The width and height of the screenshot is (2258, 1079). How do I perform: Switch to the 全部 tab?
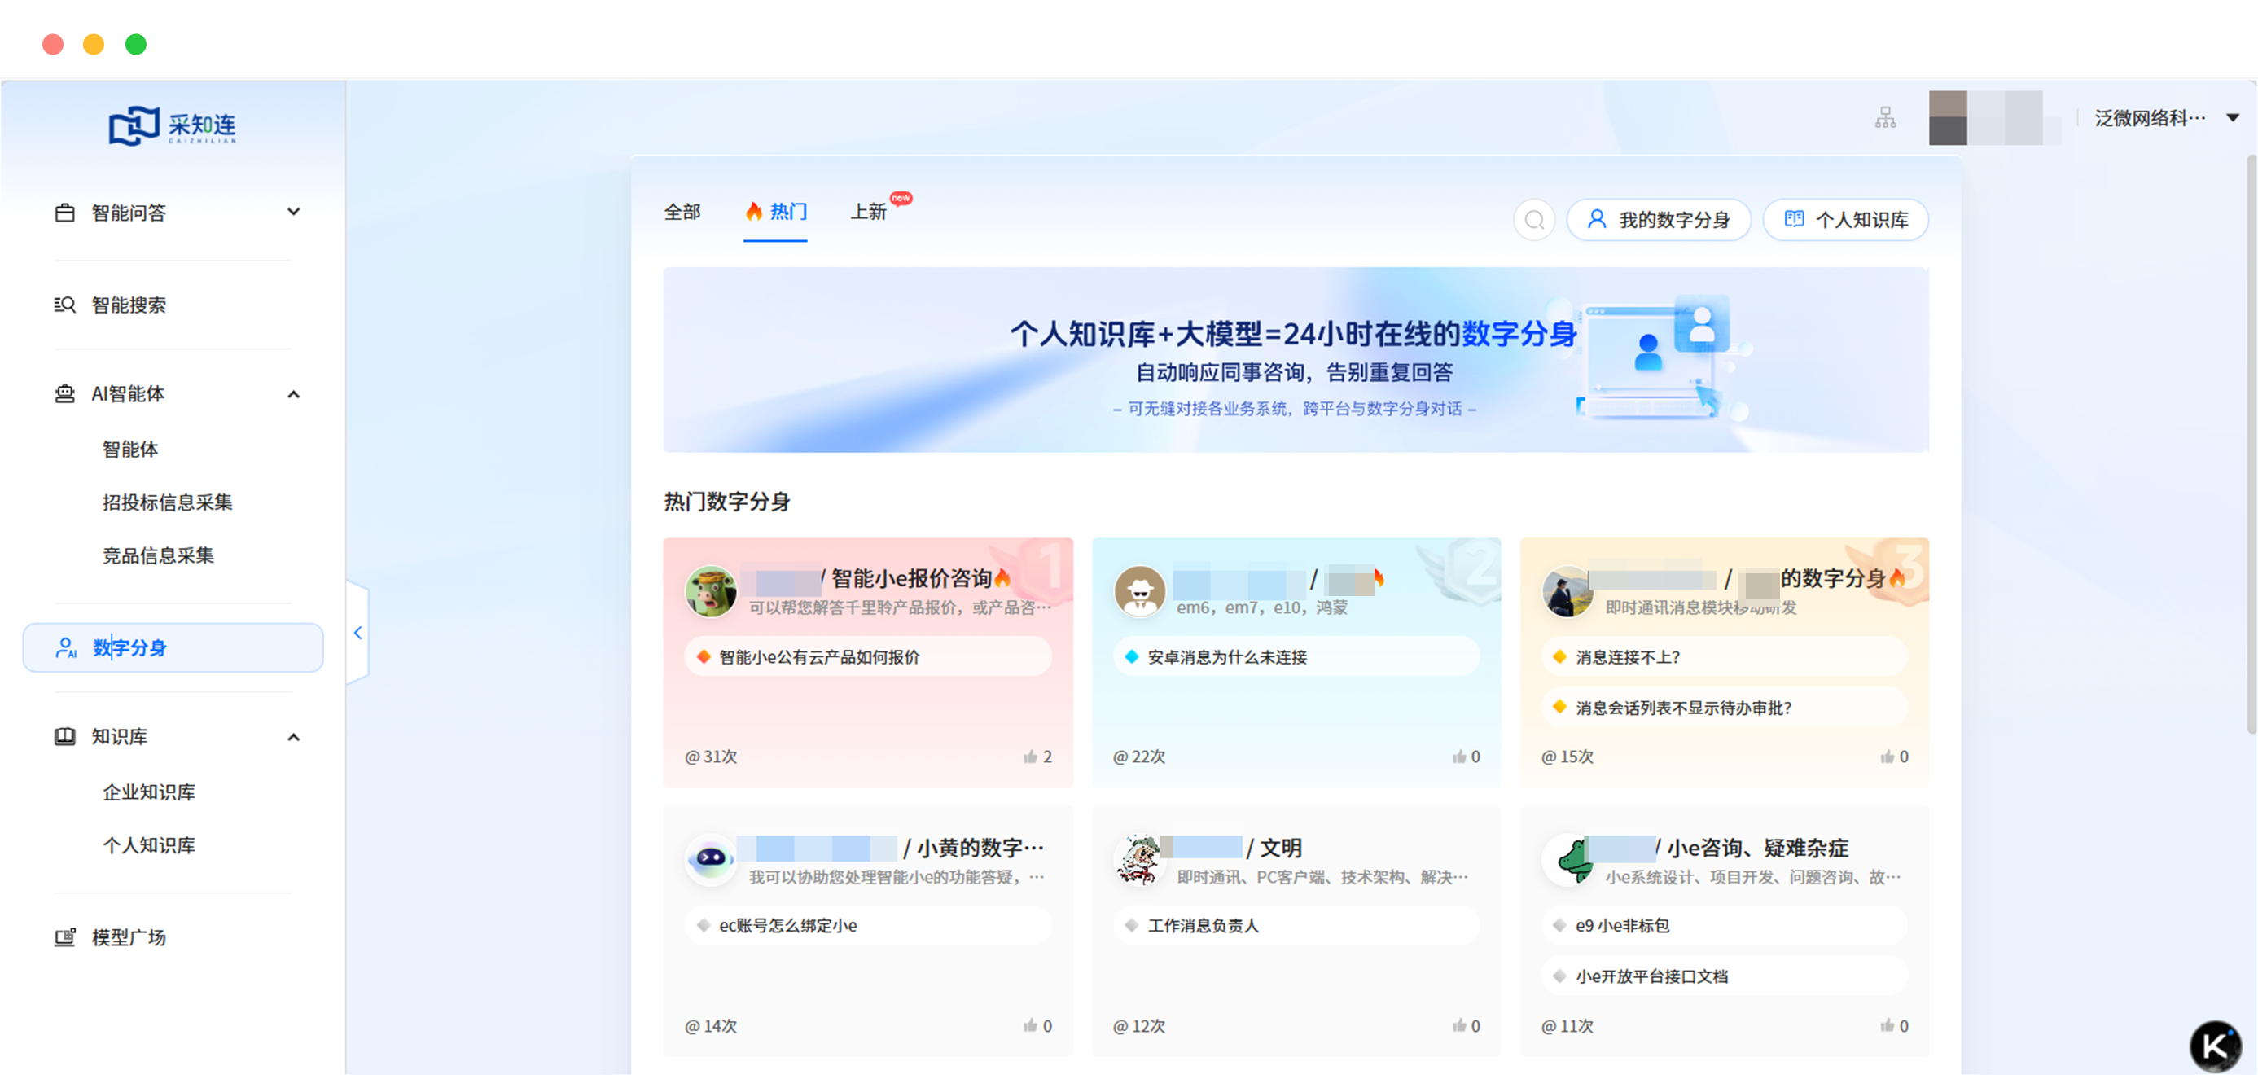(684, 211)
